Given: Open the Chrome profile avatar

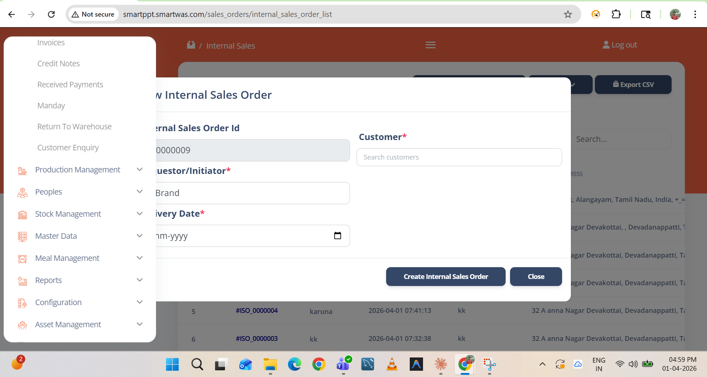Looking at the screenshot, I should click(x=675, y=14).
